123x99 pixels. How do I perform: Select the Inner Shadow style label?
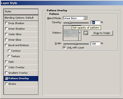point(17,29)
